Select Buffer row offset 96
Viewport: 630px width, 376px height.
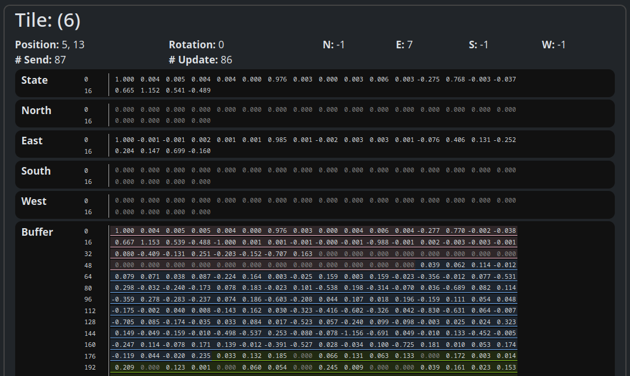click(x=88, y=299)
